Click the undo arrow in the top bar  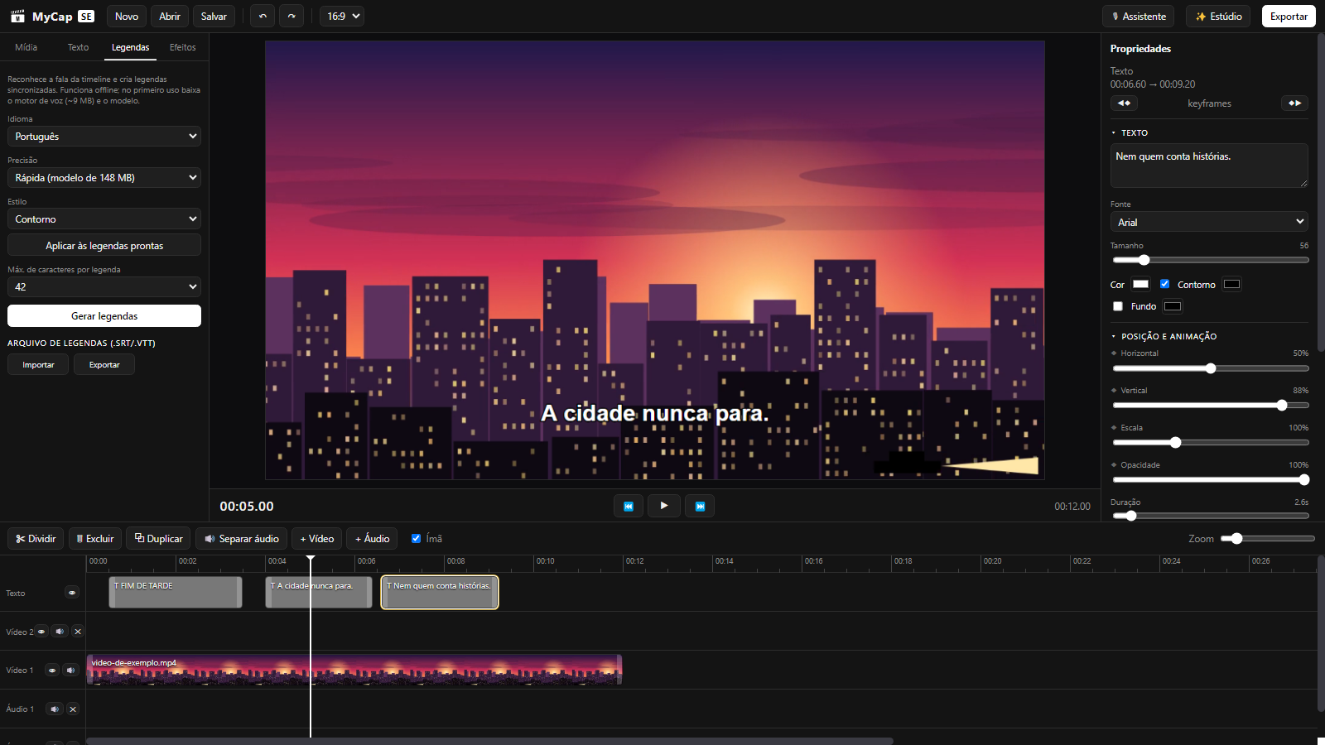coord(263,17)
